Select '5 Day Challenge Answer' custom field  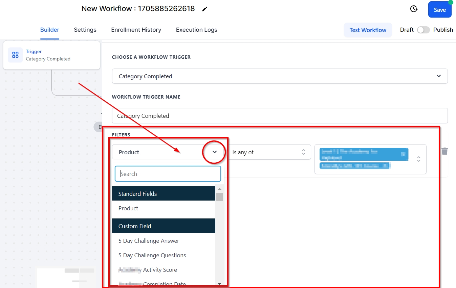[149, 241]
